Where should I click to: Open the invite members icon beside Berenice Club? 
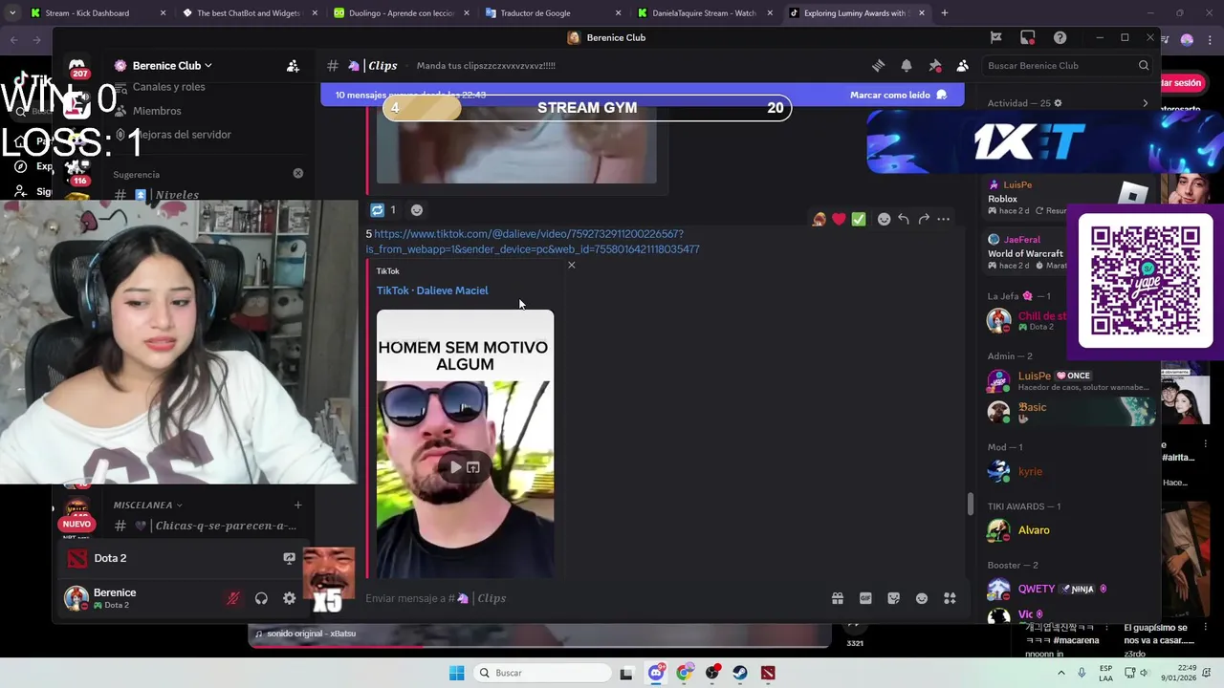[293, 66]
